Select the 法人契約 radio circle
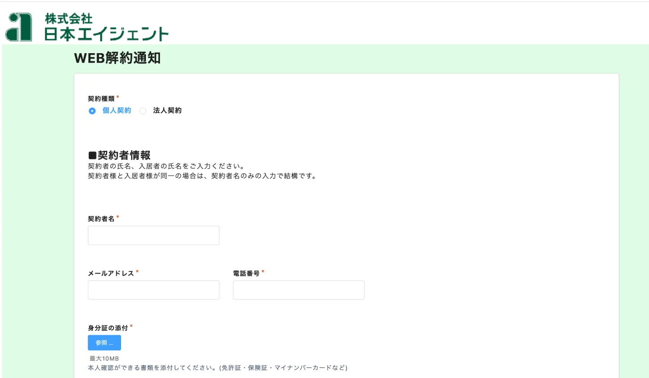649x378 pixels. [143, 111]
